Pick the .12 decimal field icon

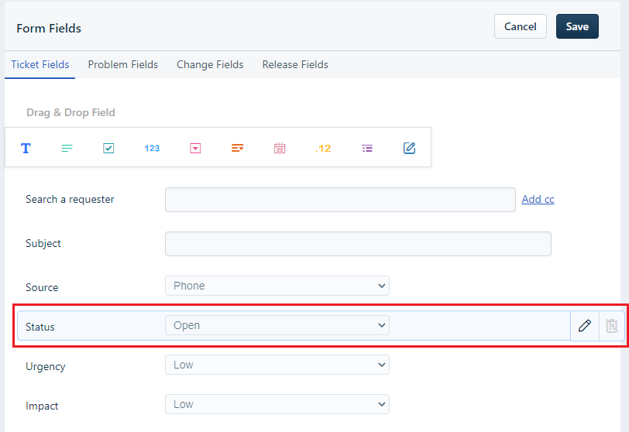coord(323,149)
